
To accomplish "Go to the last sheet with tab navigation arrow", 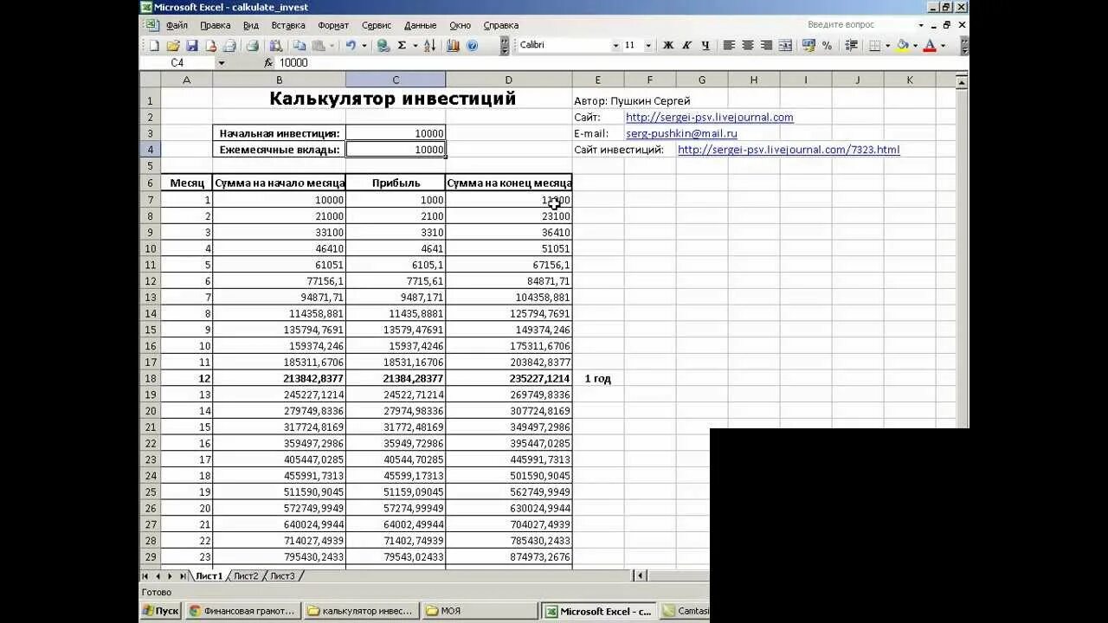I will (x=182, y=575).
